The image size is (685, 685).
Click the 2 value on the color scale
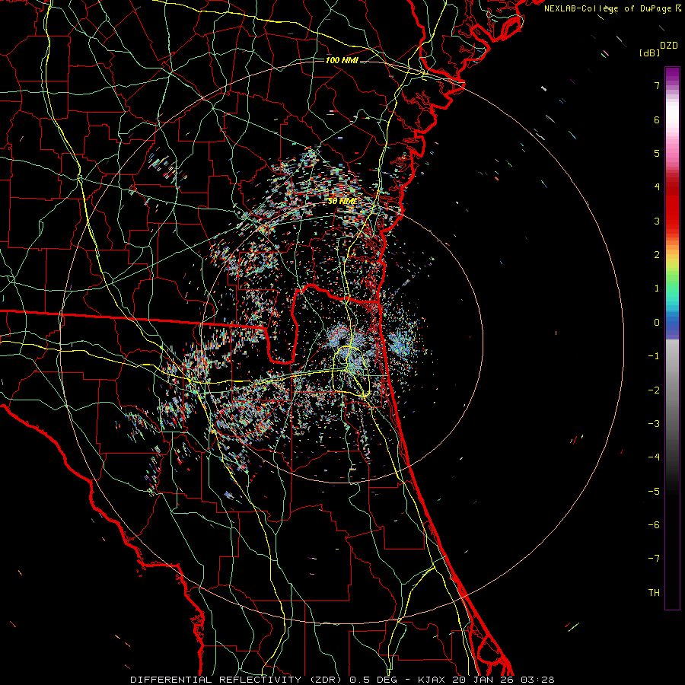(657, 255)
